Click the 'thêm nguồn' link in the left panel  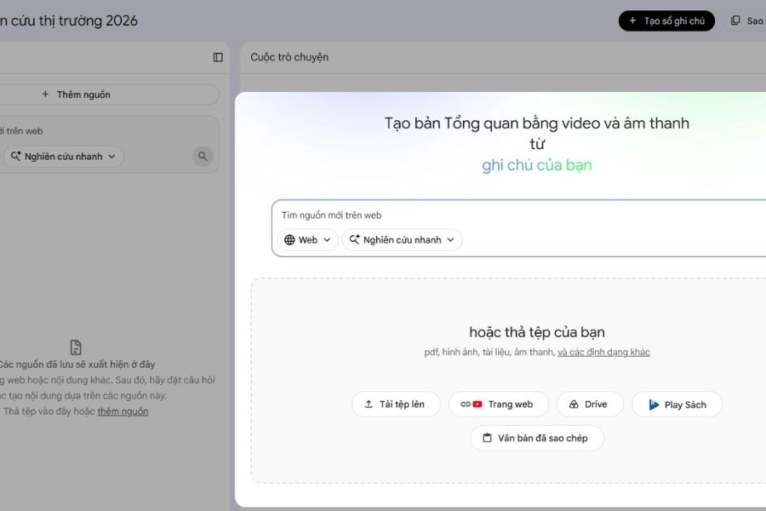click(x=123, y=411)
